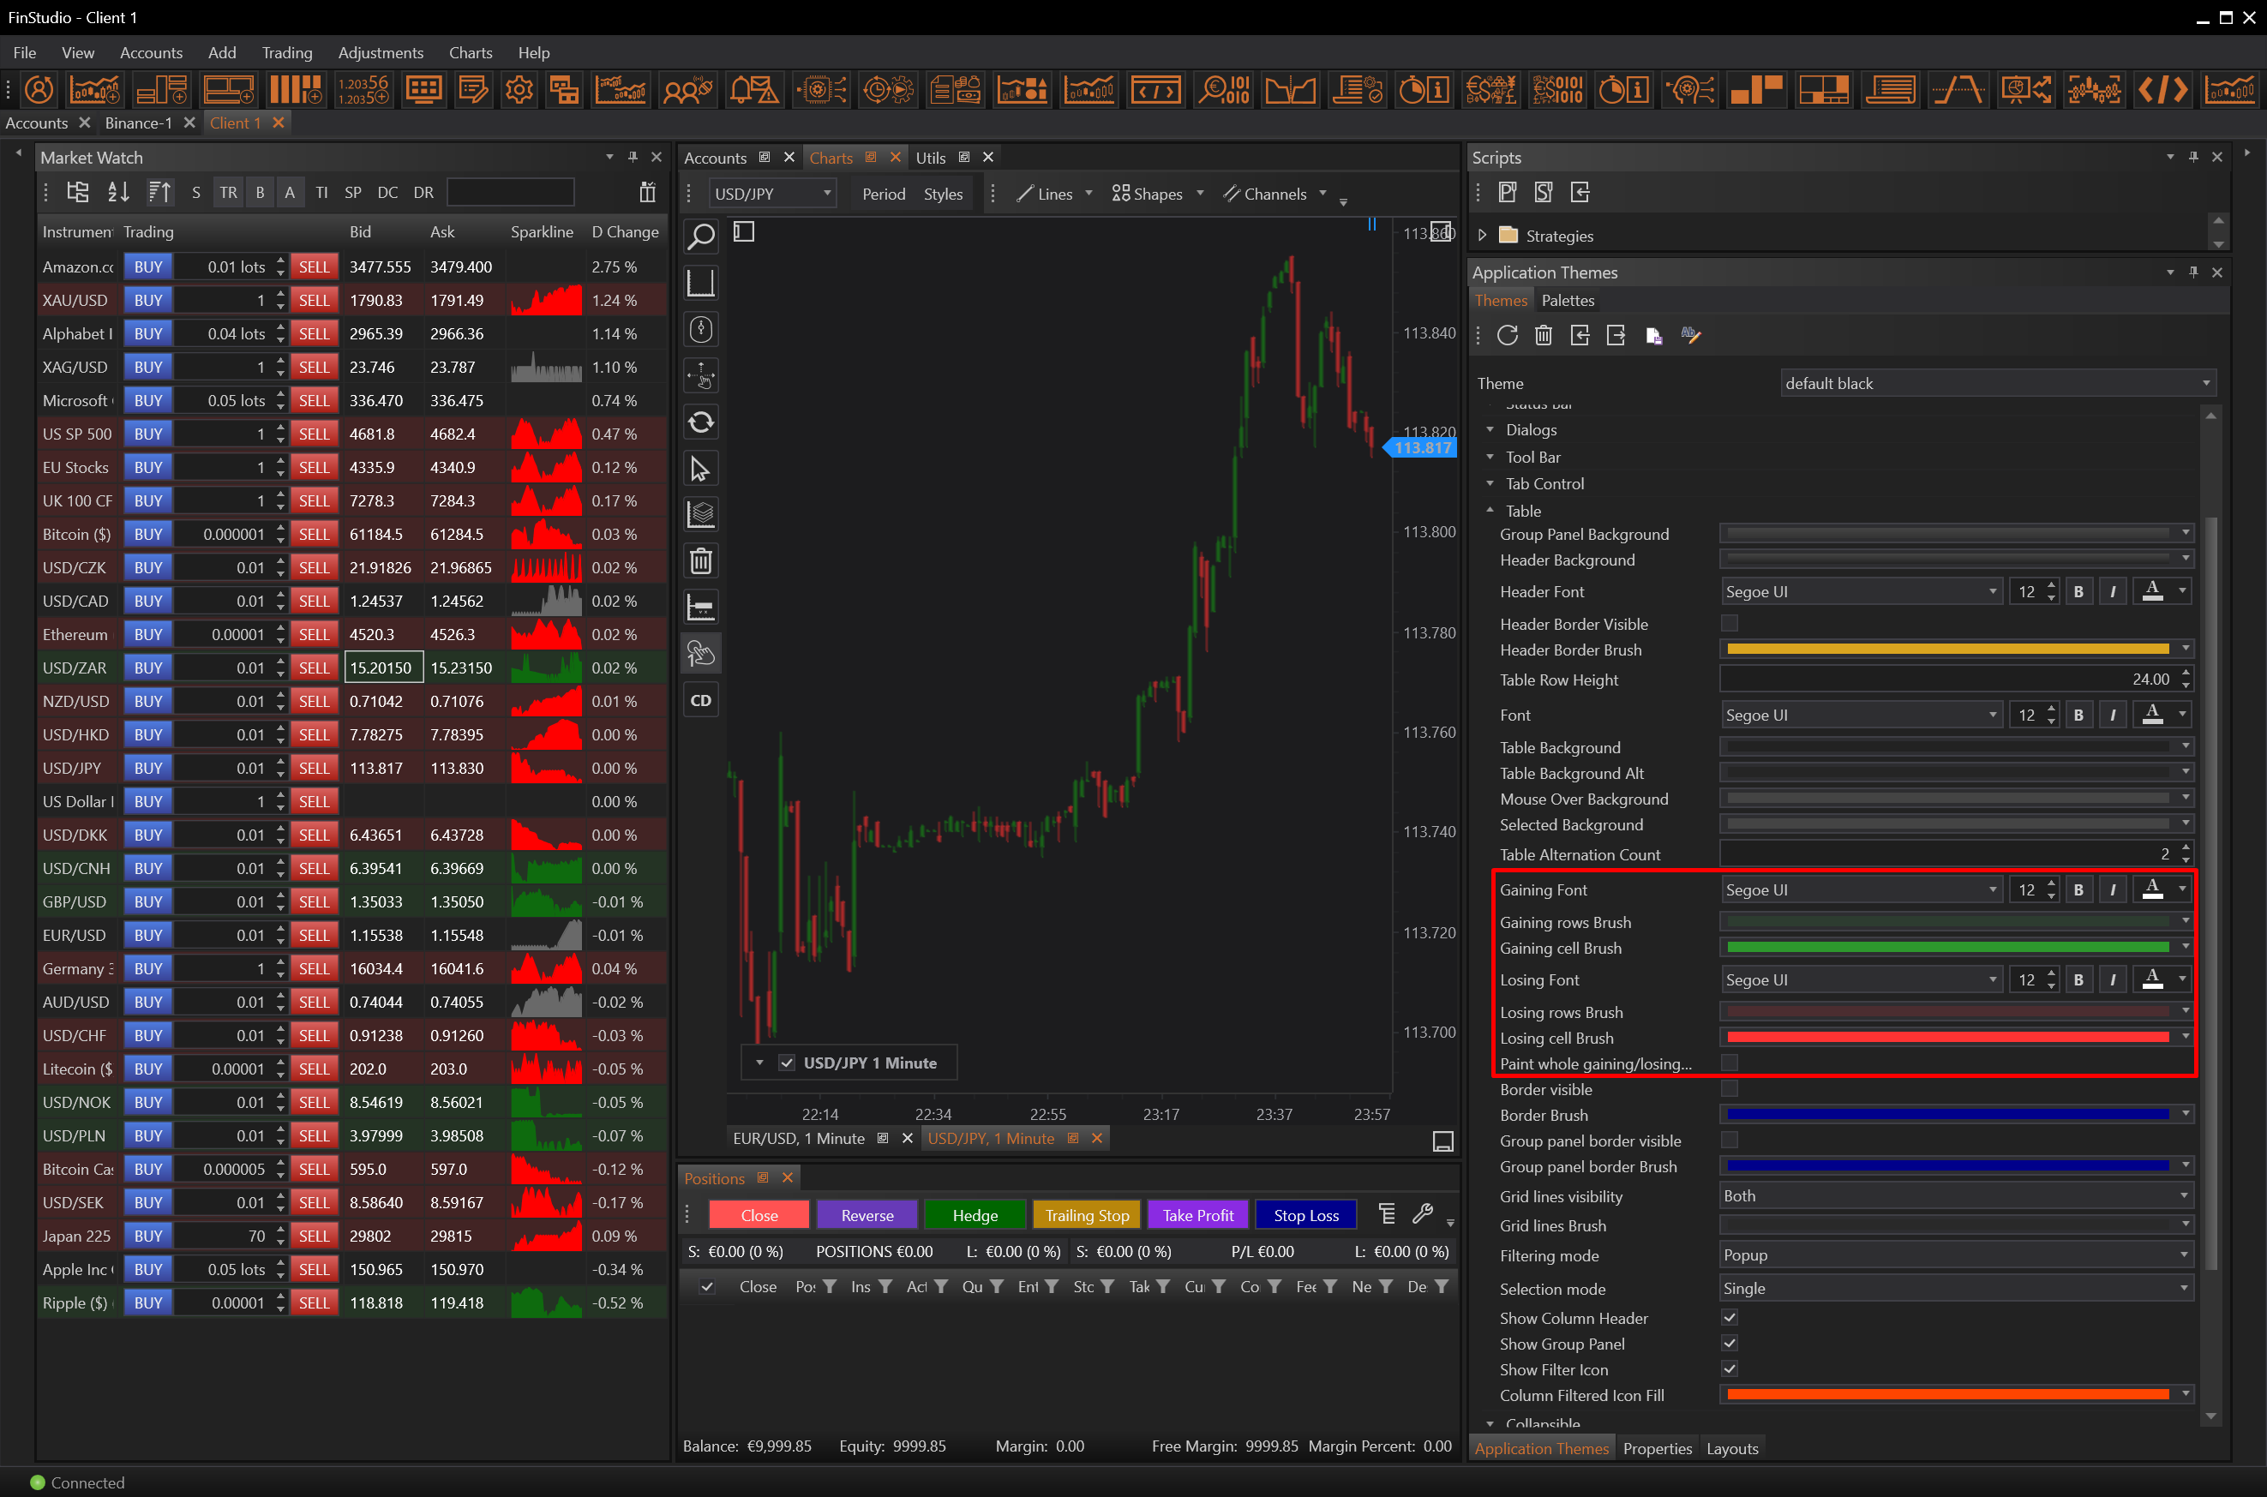Click the wrench icon in Positions toolbar
Screen dimensions: 2267x1497
coord(1423,1213)
